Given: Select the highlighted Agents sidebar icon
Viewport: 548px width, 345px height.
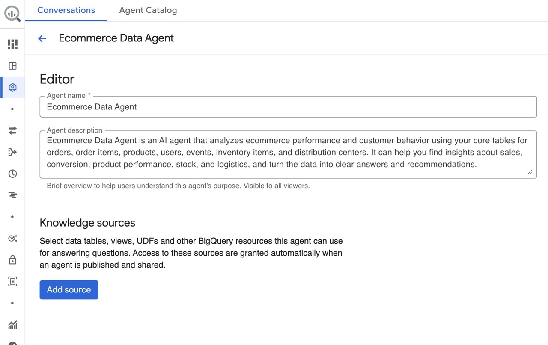Looking at the screenshot, I should click(x=12, y=88).
